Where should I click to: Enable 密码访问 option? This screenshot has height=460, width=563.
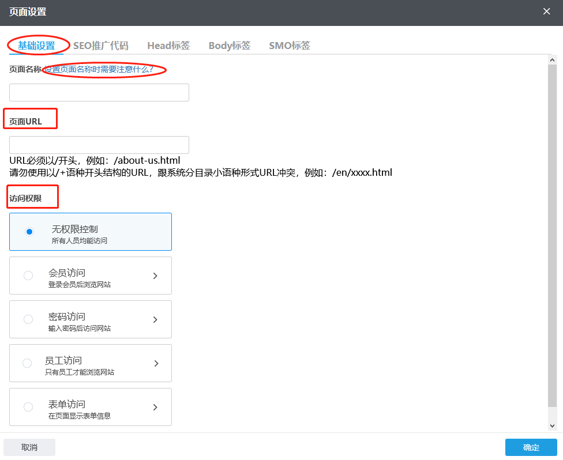[x=27, y=319]
